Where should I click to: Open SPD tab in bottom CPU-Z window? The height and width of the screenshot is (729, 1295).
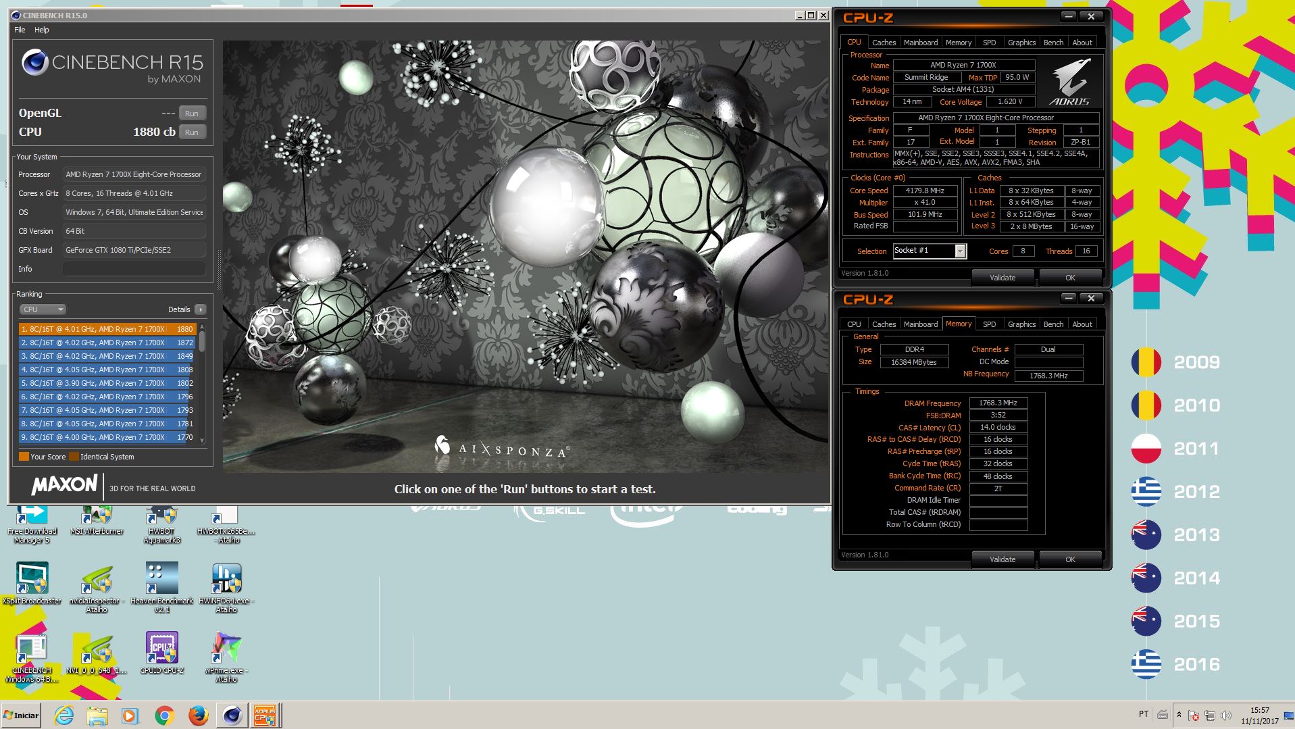989,324
